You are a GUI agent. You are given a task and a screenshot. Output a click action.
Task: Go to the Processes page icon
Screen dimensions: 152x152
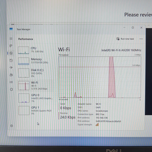point(11,46)
